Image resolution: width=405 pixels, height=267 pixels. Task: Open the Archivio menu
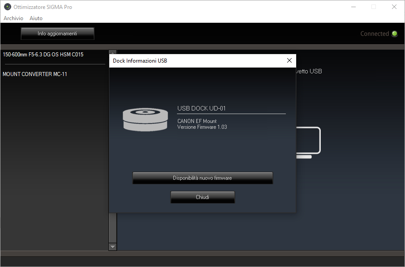13,18
